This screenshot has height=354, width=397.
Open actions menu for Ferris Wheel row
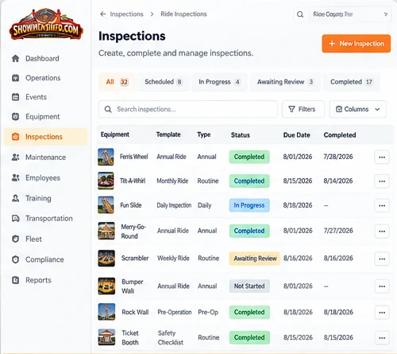click(382, 157)
